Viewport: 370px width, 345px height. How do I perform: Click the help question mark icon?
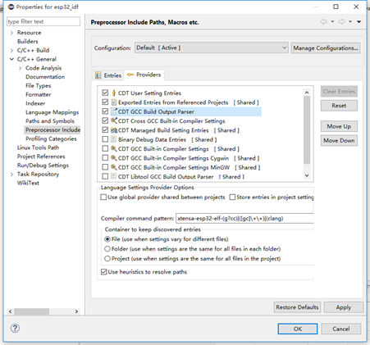(15, 328)
